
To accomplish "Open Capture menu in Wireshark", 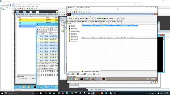I will 52,27.
